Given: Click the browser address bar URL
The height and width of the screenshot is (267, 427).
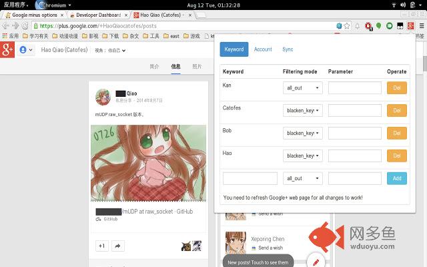Looking at the screenshot, I should click(98, 26).
